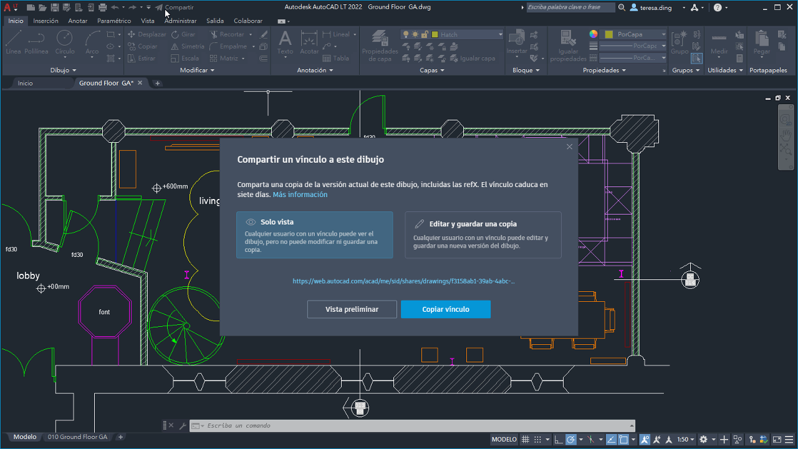Image resolution: width=798 pixels, height=449 pixels.
Task: Click the open folder icon in toolbar
Action: click(x=42, y=7)
